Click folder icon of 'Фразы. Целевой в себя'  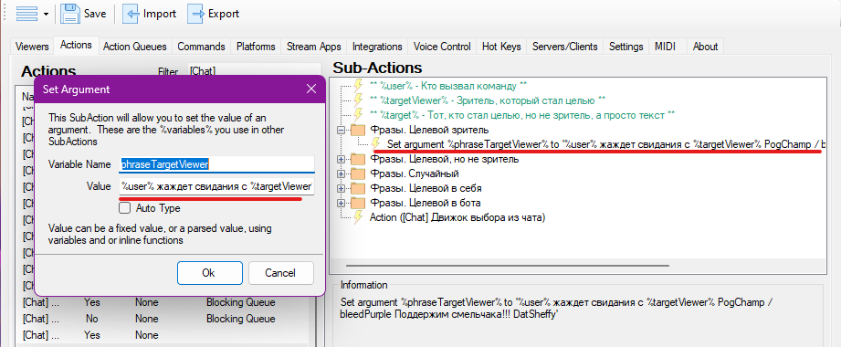point(358,189)
